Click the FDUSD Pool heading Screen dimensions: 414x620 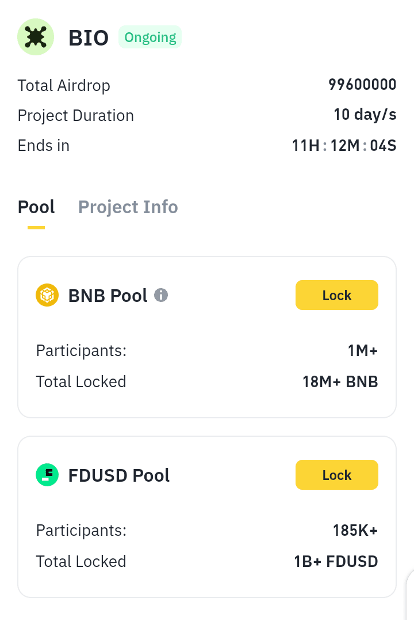pyautogui.click(x=119, y=475)
